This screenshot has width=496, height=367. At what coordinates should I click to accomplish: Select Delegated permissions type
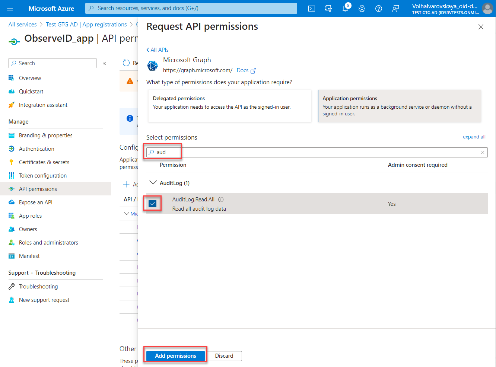[229, 106]
